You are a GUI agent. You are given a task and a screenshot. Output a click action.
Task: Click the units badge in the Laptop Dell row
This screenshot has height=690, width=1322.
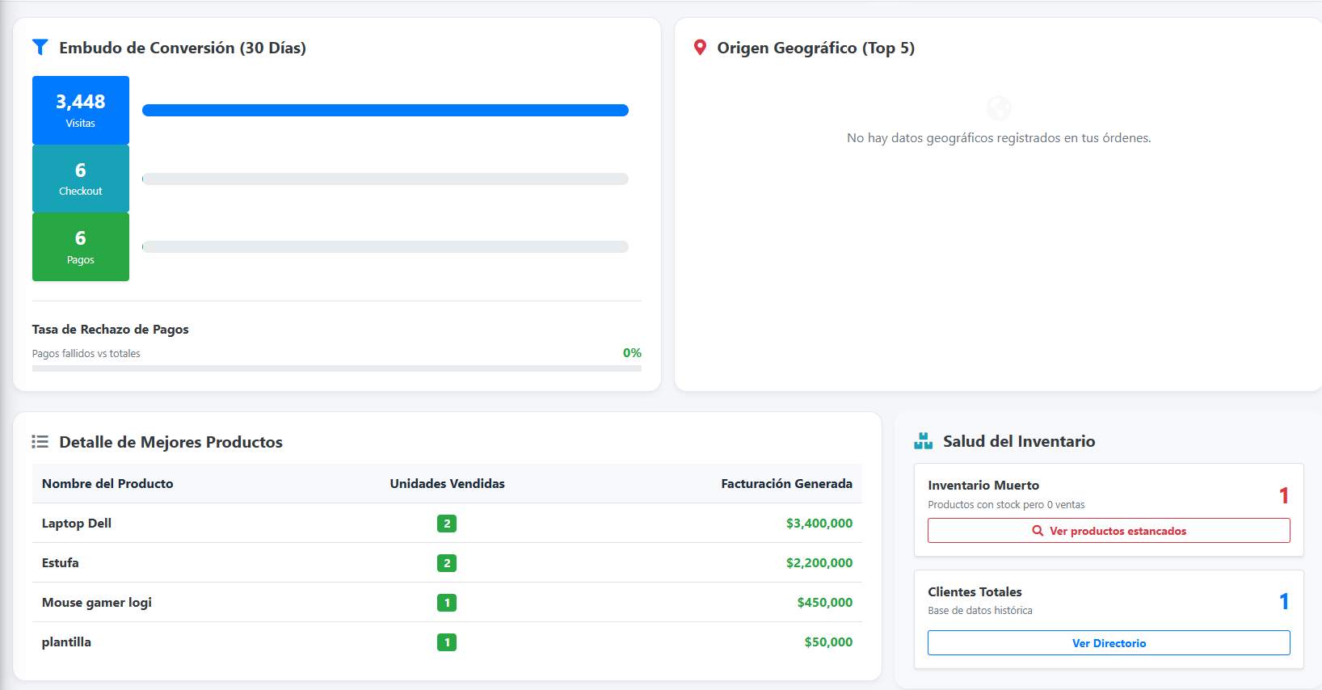pyautogui.click(x=447, y=524)
